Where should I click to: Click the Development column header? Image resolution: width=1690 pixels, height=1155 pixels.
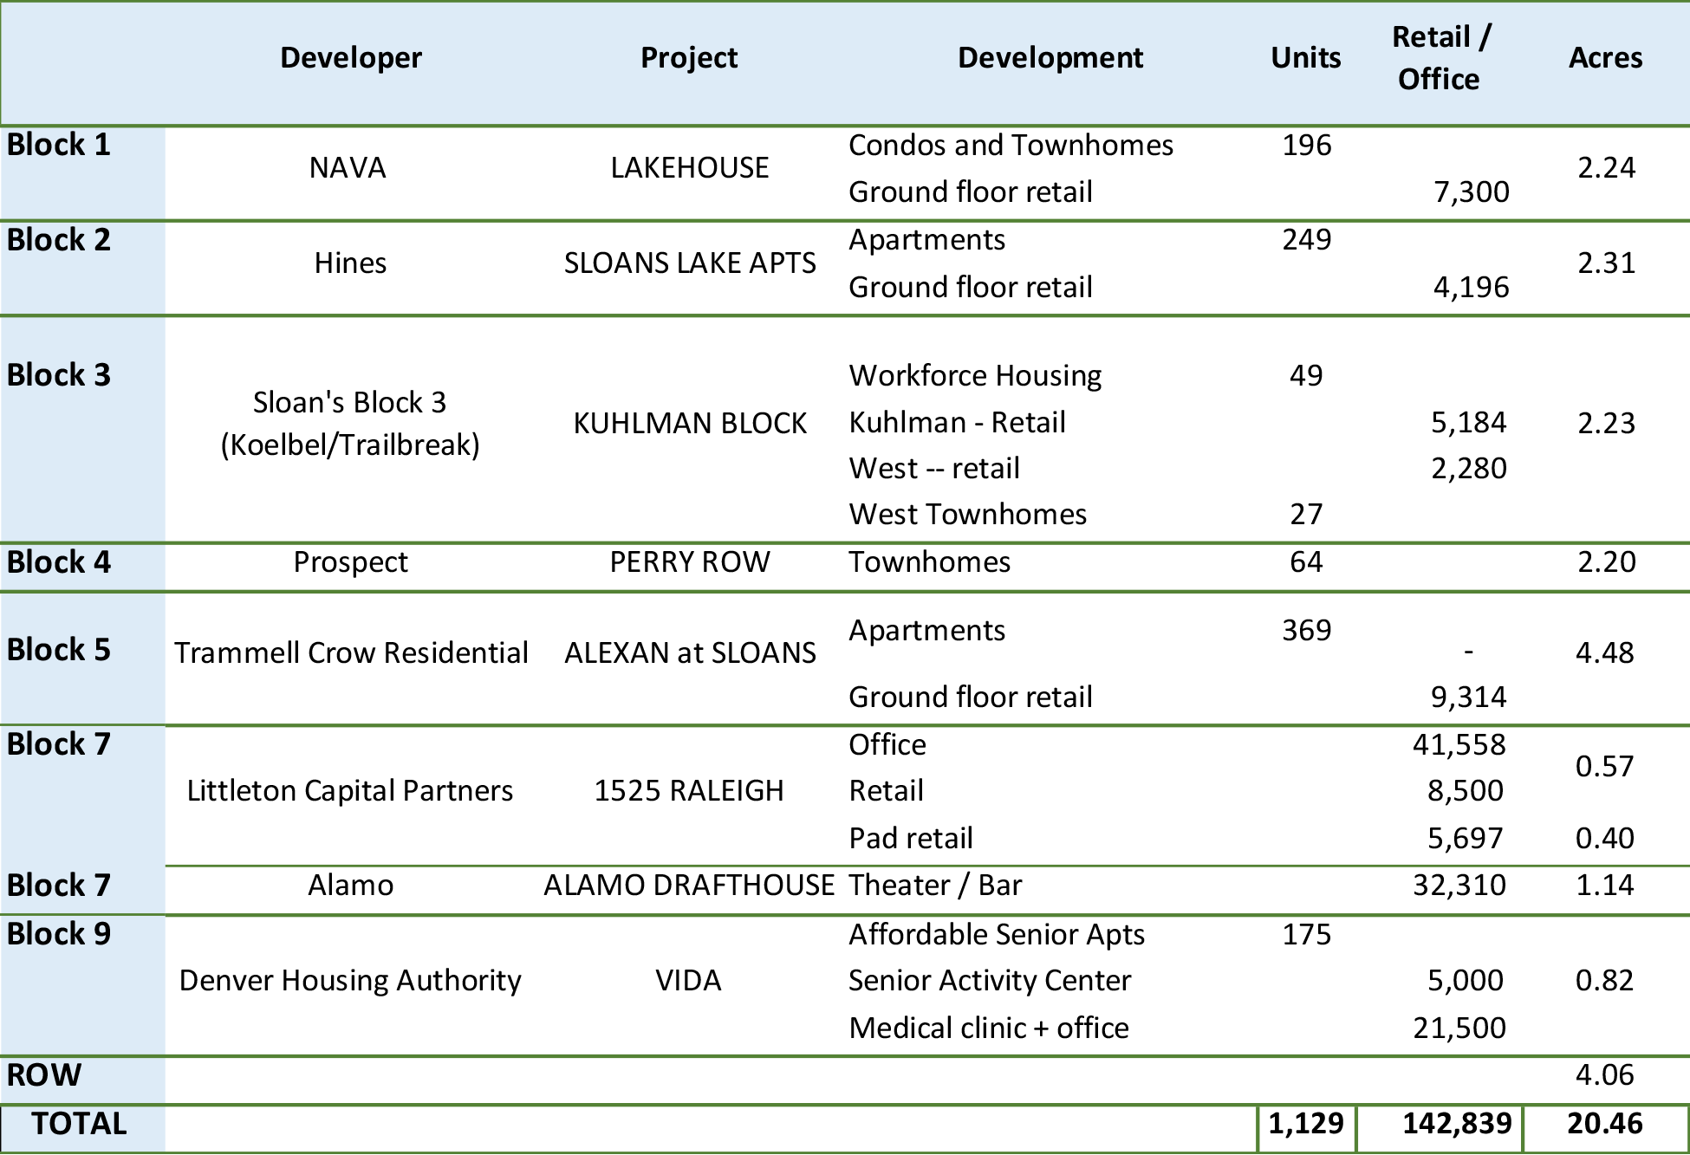1050,57
